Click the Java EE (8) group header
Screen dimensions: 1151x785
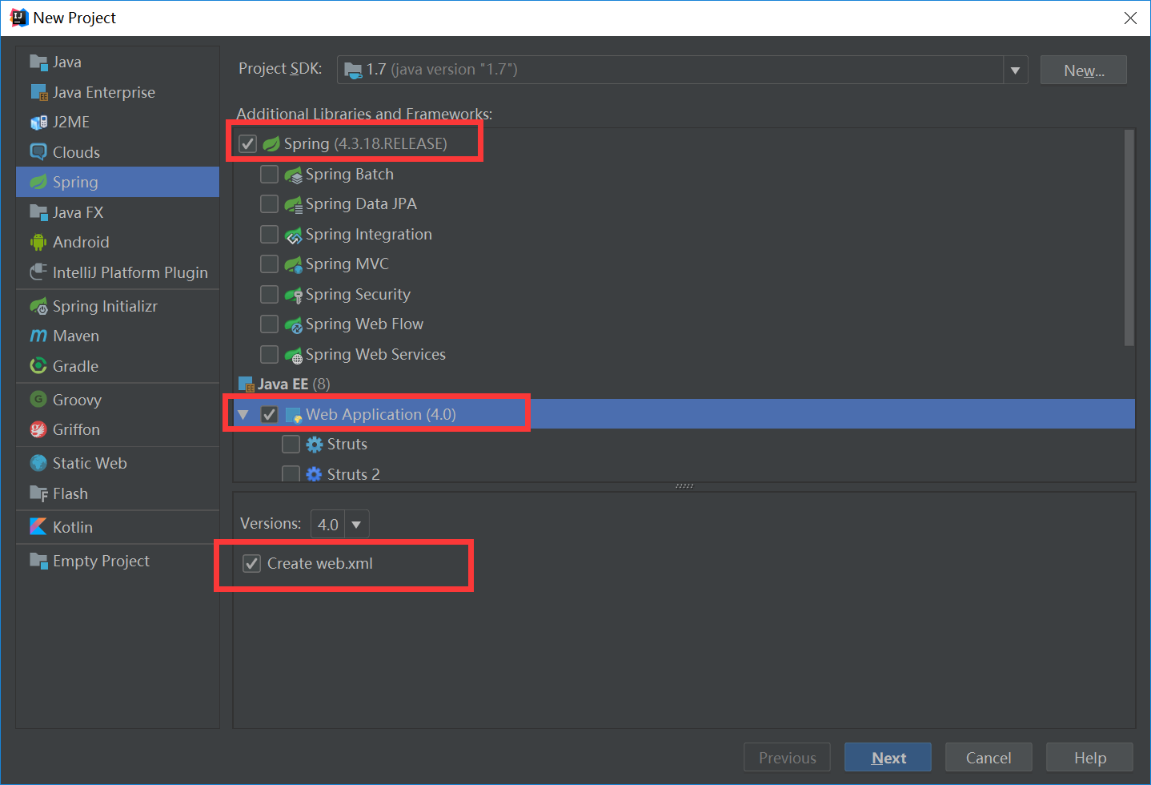coord(284,384)
